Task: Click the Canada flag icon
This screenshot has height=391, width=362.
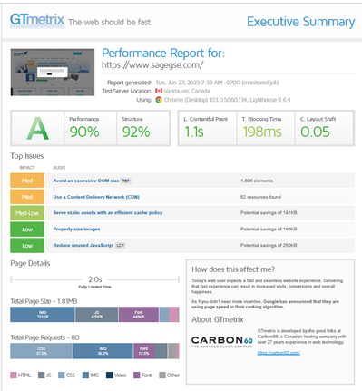Action: (159, 91)
